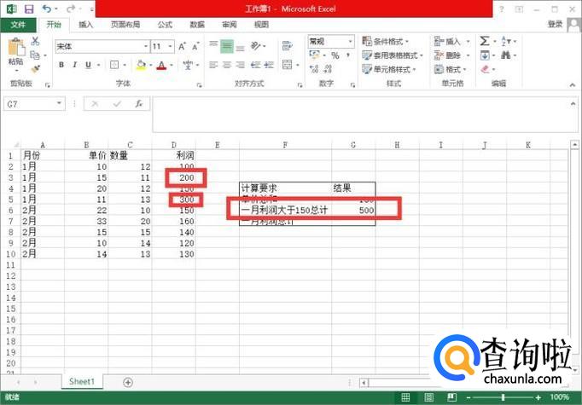Click the cell borders icon
This screenshot has width=582, height=405.
114,65
